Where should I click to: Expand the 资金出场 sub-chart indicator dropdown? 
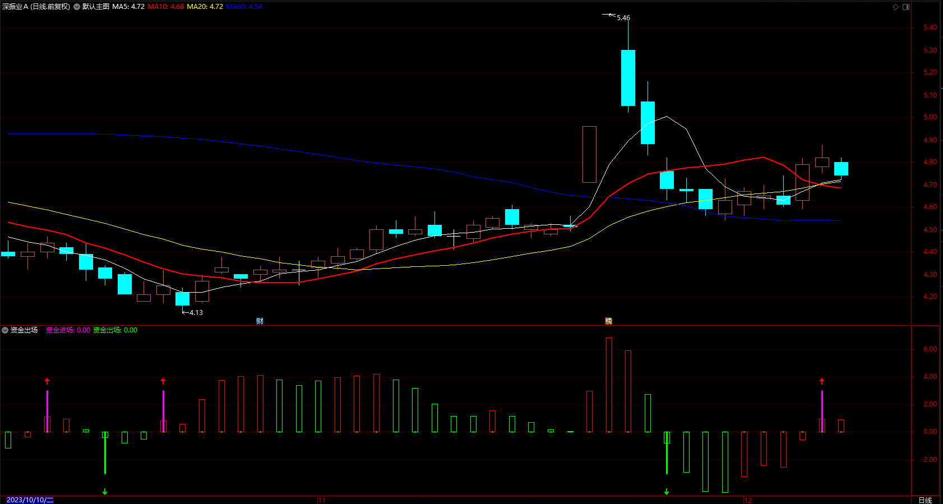click(5, 330)
